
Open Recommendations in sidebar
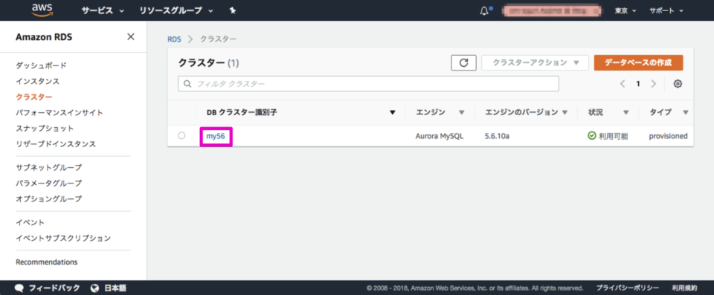coord(46,262)
